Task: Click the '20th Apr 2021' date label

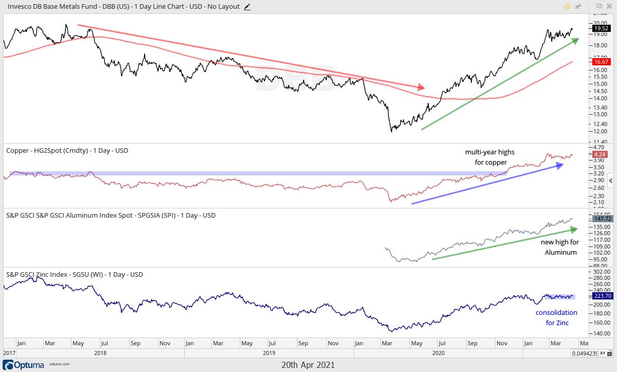Action: pyautogui.click(x=308, y=365)
